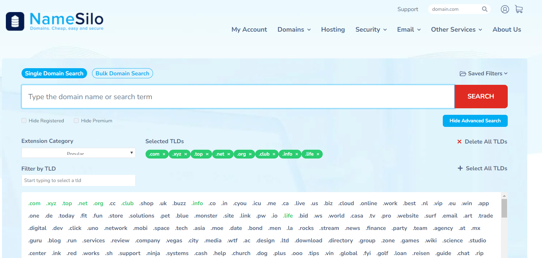The height and width of the screenshot is (258, 542).
Task: Click the TLD list scrollbar thumb
Action: [x=504, y=208]
